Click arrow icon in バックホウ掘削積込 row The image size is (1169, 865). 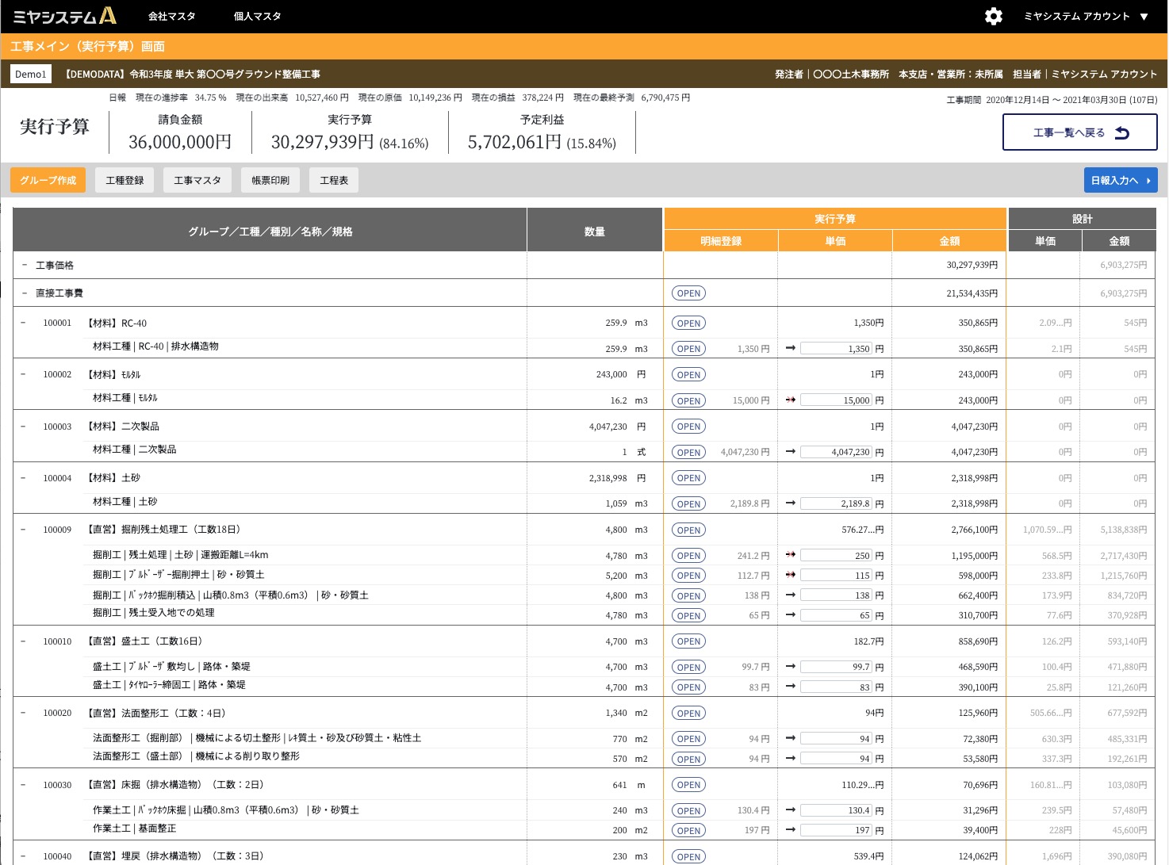point(791,595)
